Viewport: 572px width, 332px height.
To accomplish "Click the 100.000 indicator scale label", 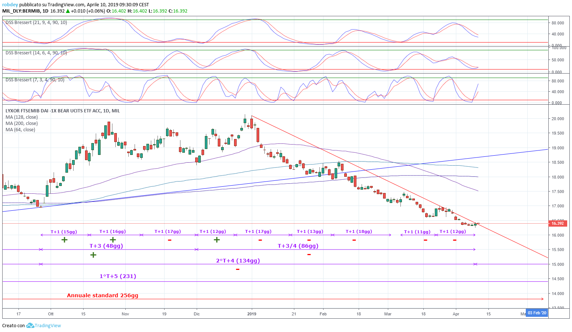I will point(559,48).
